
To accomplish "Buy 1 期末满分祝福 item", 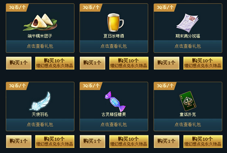I will point(166,63).
